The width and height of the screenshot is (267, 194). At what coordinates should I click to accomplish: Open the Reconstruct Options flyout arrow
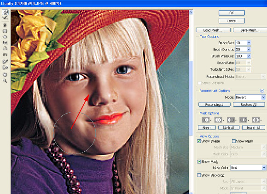tap(262, 91)
